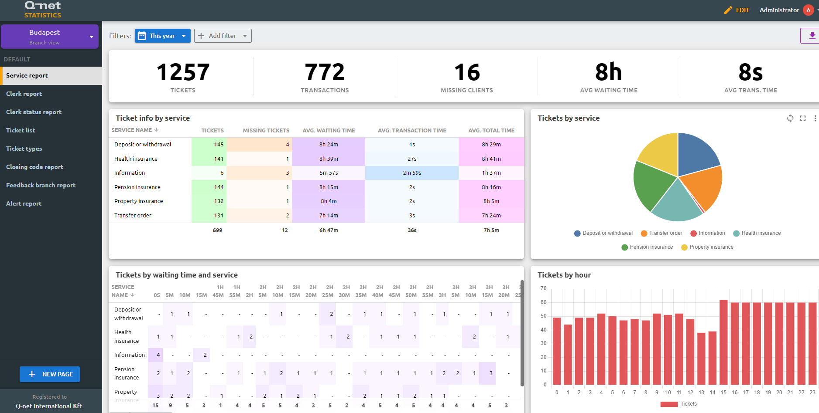Sort by AVG. TOTAL TIME header
The height and width of the screenshot is (413, 819).
[491, 130]
